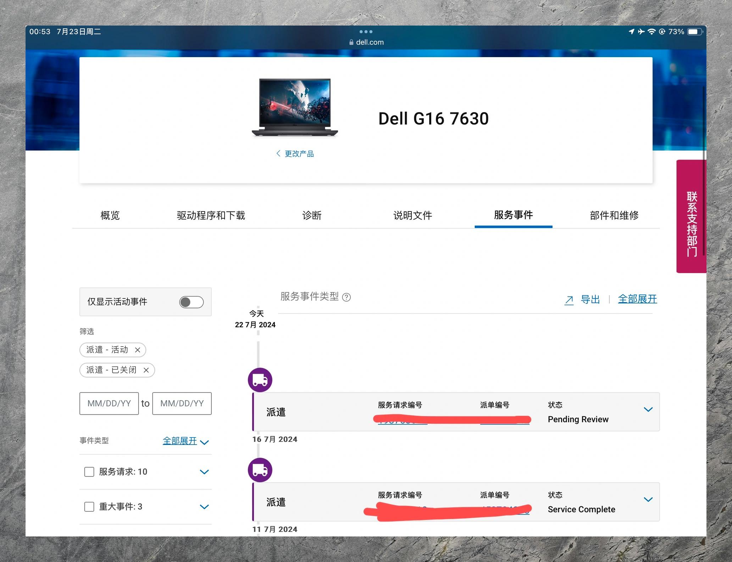Click the 服务事件类型 heading
Image resolution: width=732 pixels, height=562 pixels.
(310, 297)
